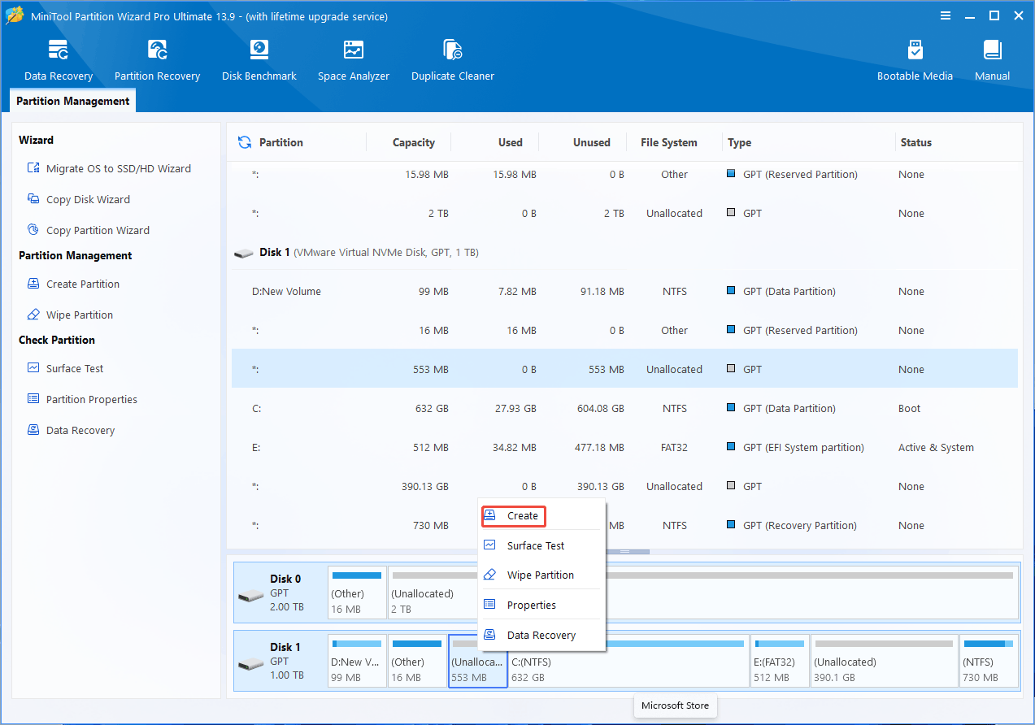The width and height of the screenshot is (1035, 725).
Task: Open Duplicate Cleaner tool
Action: click(453, 60)
